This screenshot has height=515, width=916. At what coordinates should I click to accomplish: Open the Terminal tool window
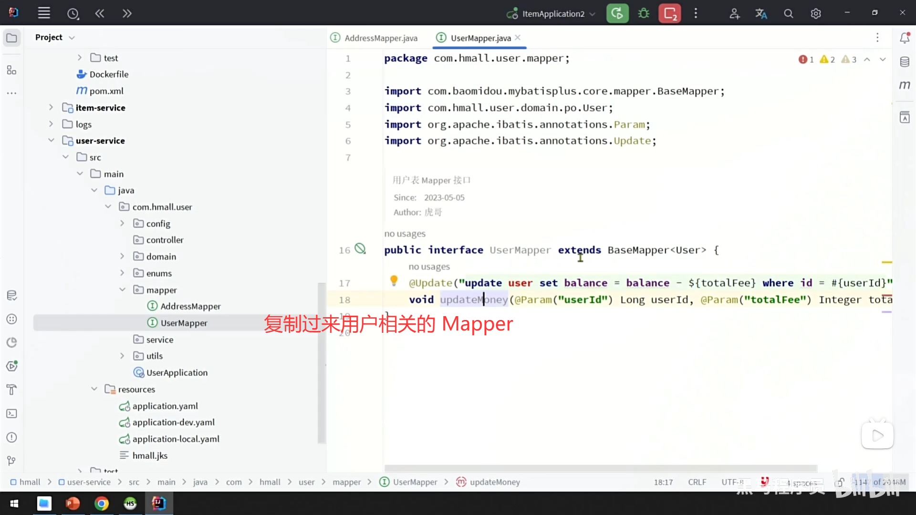pyautogui.click(x=12, y=413)
